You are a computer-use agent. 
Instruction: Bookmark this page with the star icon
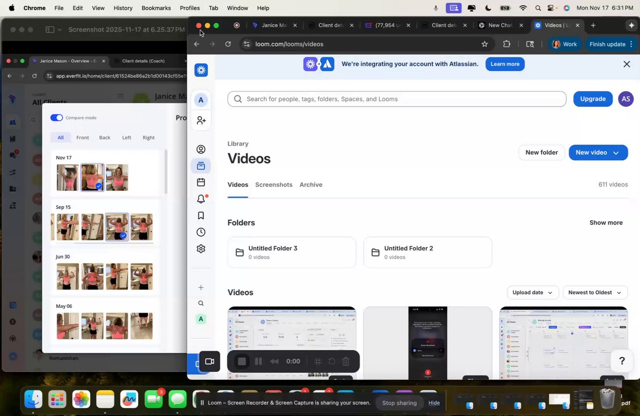484,44
